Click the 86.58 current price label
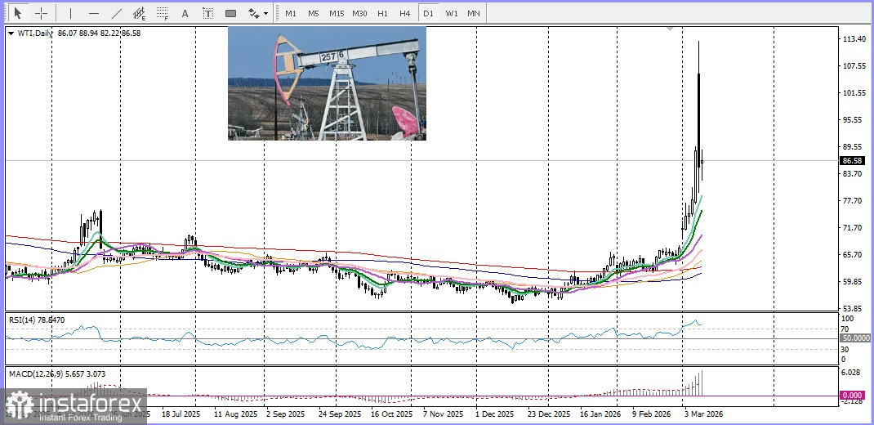 852,161
